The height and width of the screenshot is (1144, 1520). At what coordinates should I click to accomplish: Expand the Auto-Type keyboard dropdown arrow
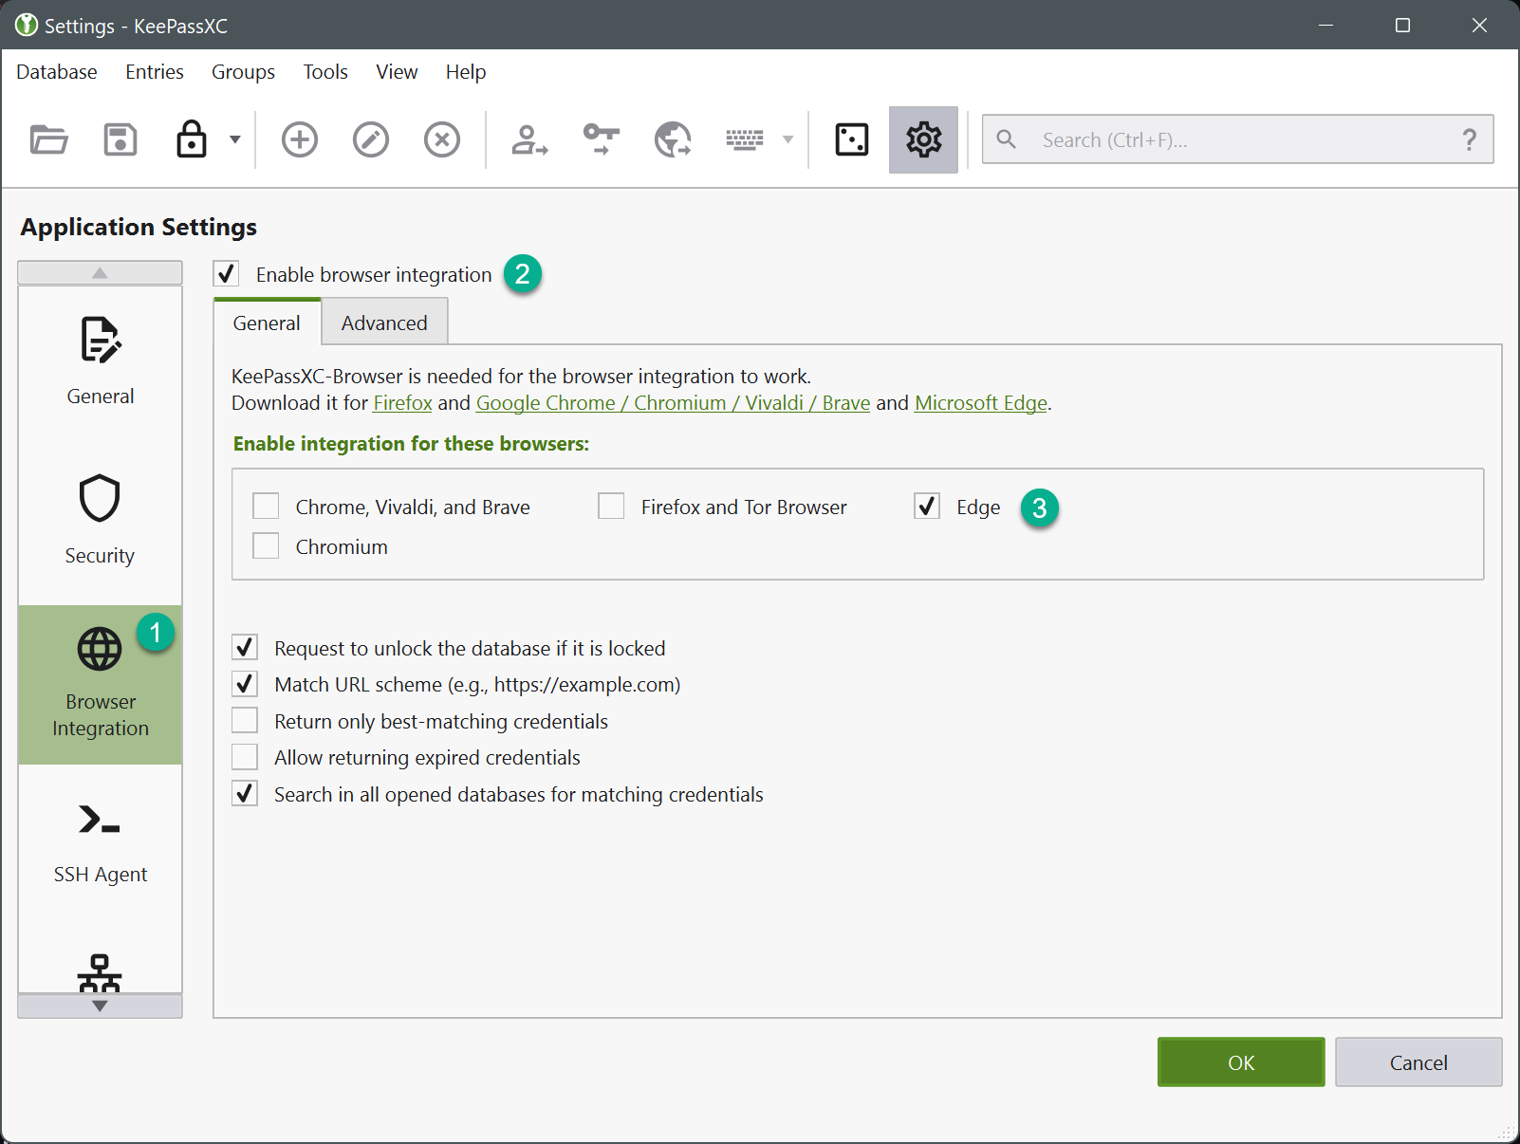click(788, 139)
